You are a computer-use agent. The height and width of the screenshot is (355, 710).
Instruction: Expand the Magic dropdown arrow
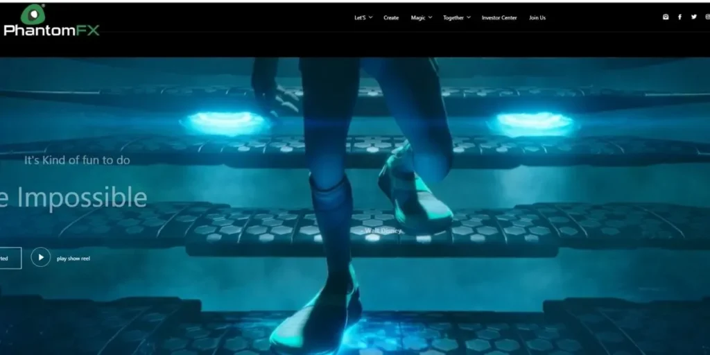coord(431,18)
